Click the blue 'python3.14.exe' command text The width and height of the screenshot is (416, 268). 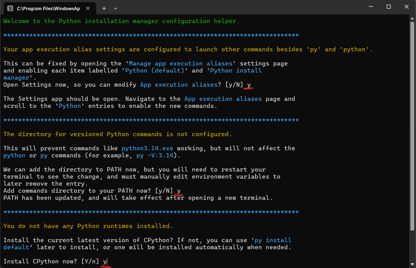coord(147,148)
